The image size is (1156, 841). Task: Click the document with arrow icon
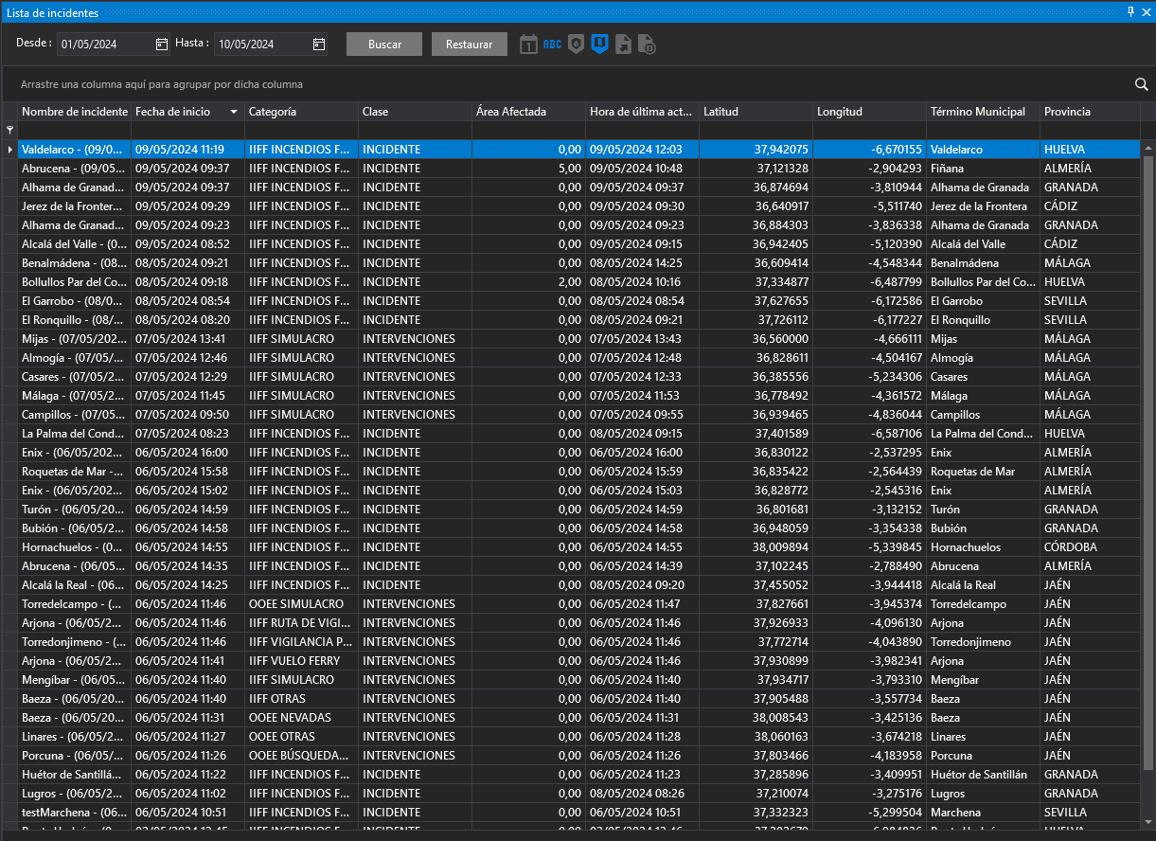pyautogui.click(x=623, y=45)
